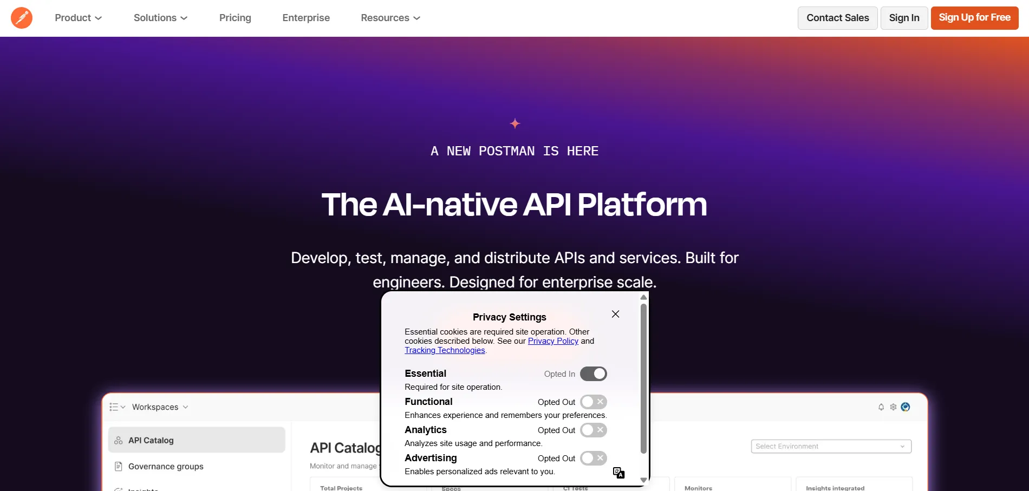The image size is (1029, 491).
Task: Open the settings gear in app preview
Action: pyautogui.click(x=893, y=407)
